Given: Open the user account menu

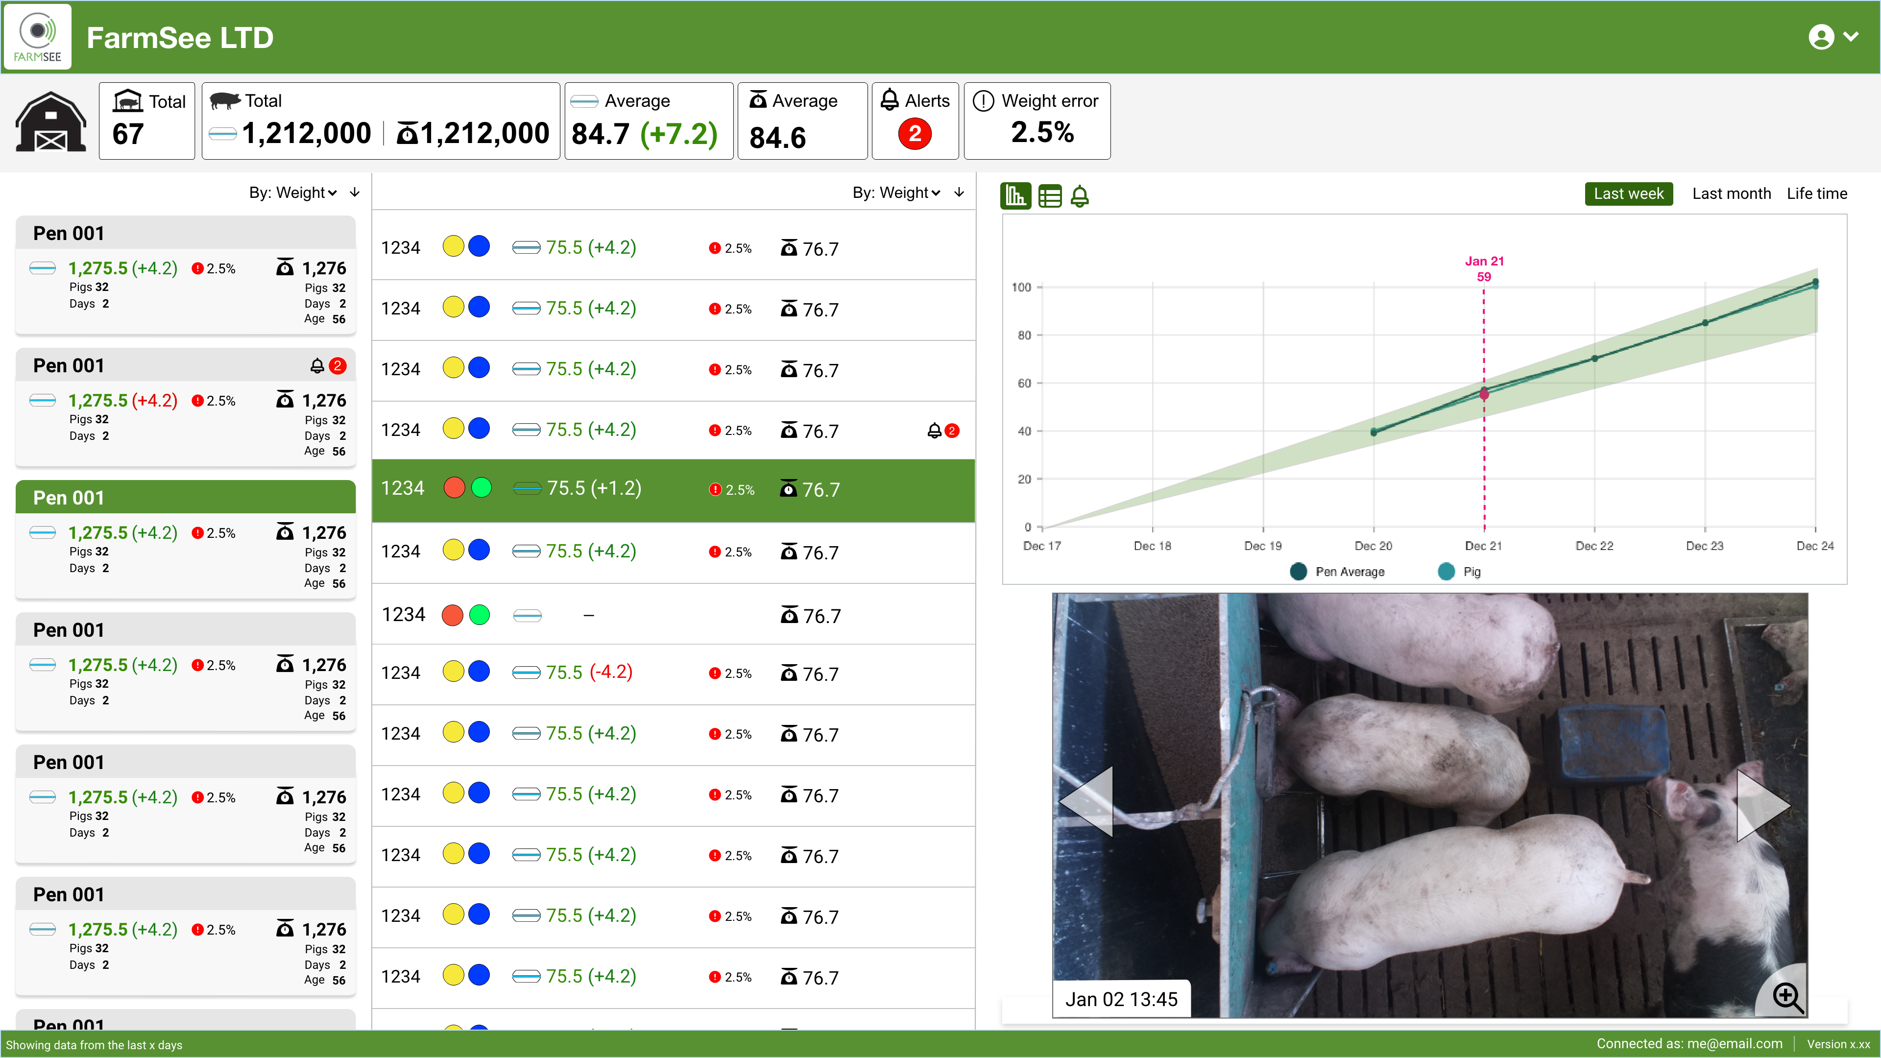Looking at the screenshot, I should pyautogui.click(x=1833, y=37).
